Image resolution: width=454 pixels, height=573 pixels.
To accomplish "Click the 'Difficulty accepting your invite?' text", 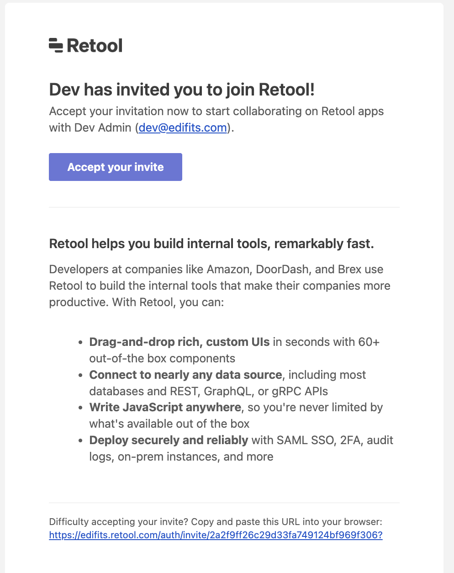I will coord(118,522).
